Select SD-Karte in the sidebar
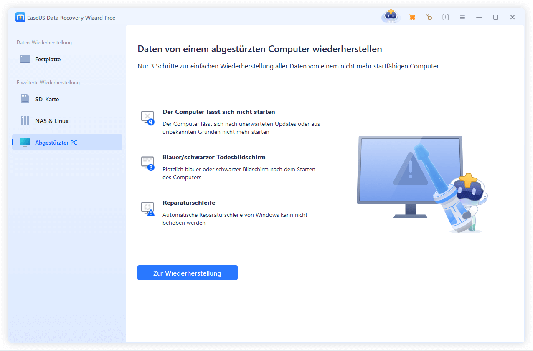533x351 pixels. pos(67,99)
